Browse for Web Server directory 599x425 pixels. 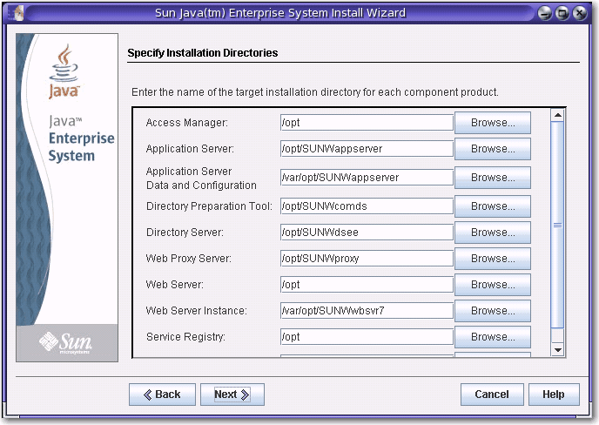(x=493, y=285)
